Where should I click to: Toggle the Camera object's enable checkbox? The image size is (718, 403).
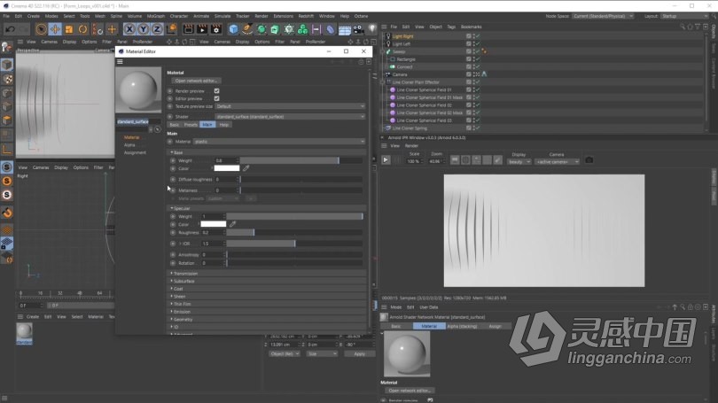click(x=469, y=74)
